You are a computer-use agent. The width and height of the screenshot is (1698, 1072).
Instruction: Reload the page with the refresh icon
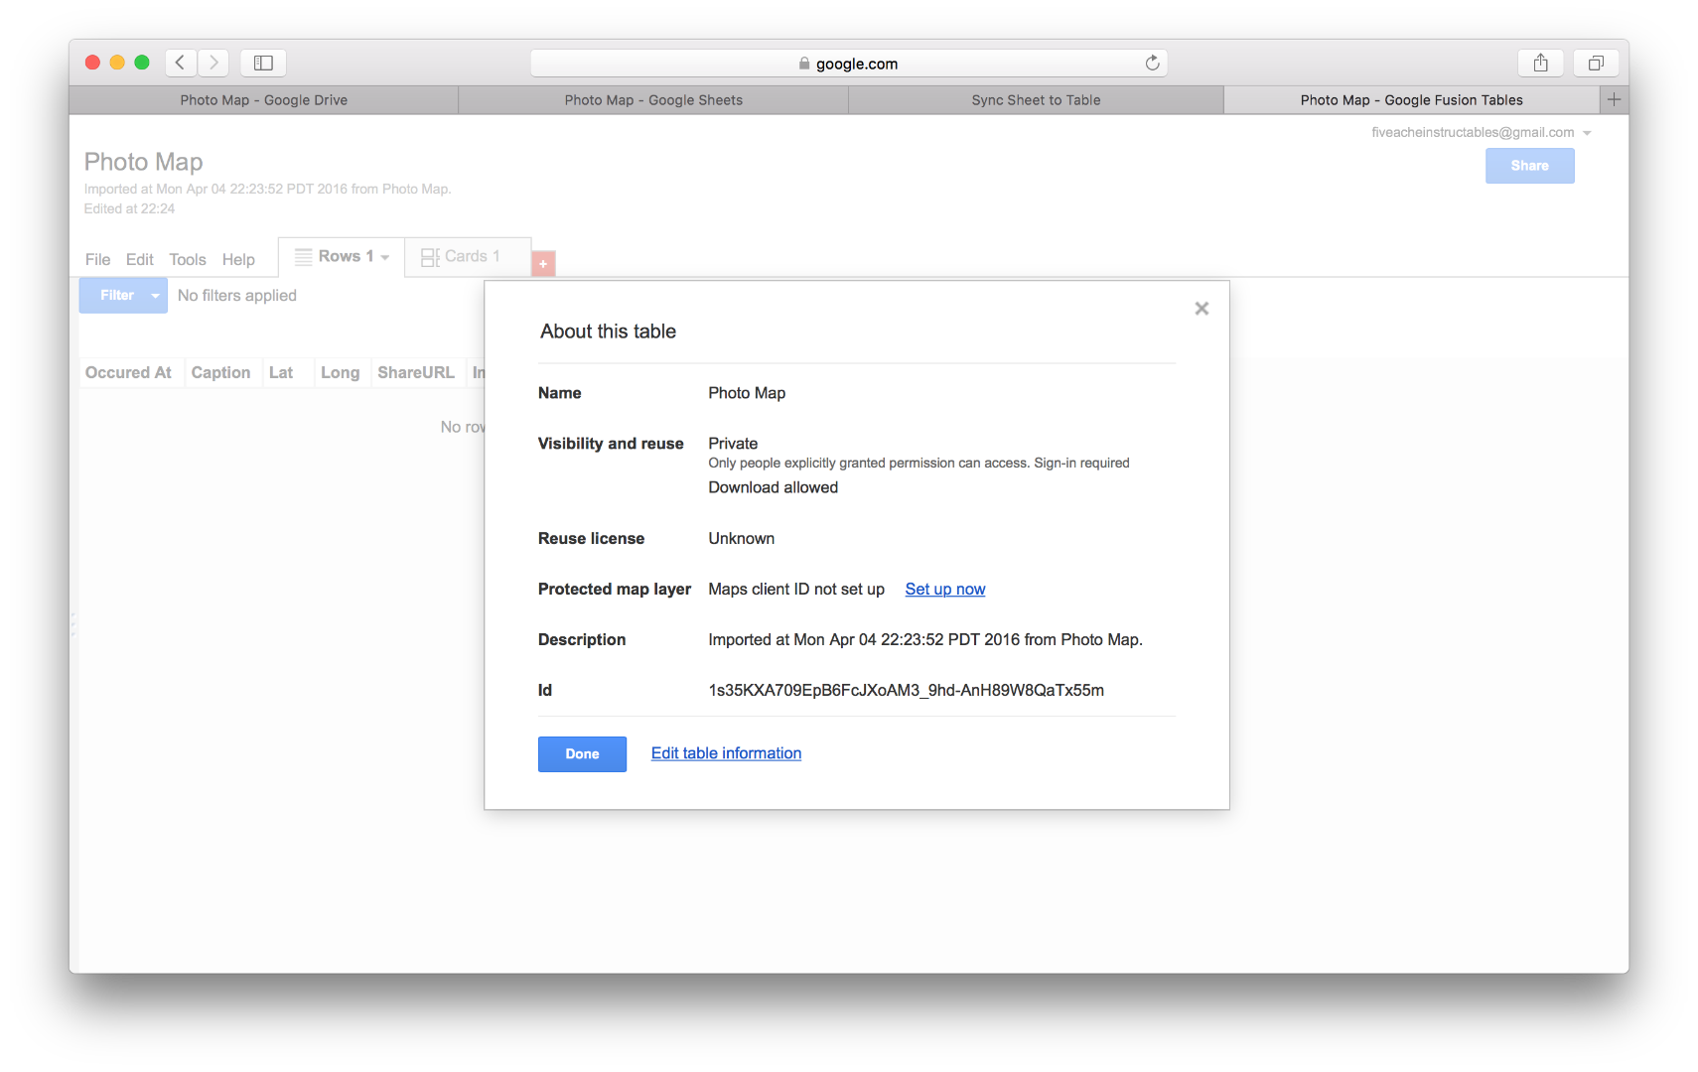[x=1152, y=63]
